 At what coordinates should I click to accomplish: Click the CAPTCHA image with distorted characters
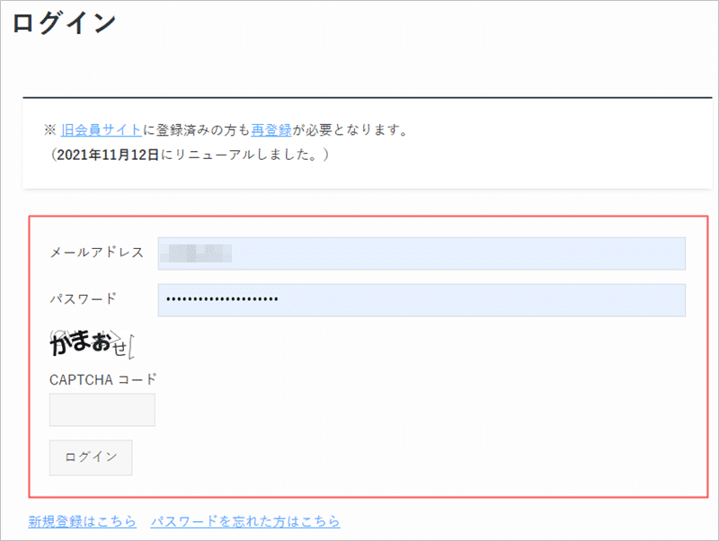pyautogui.click(x=92, y=343)
